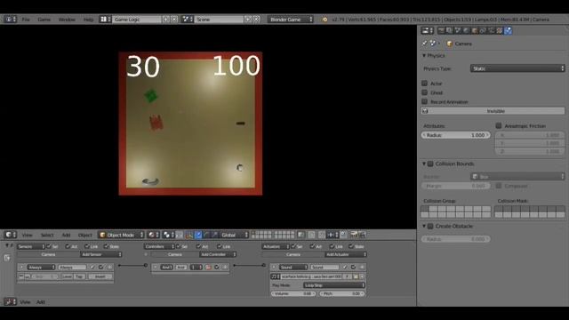Image resolution: width=569 pixels, height=320 pixels.
Task: Open the 3D View editor type selector
Action: pos(10,235)
